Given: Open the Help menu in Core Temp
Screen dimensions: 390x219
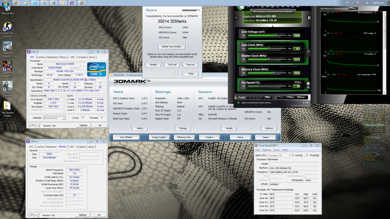Looking at the screenshot, I should [x=285, y=150].
